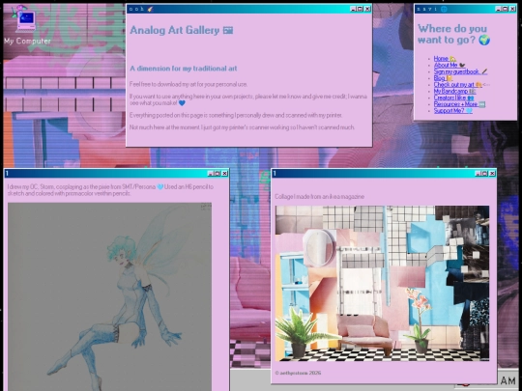Click the copyright footer in the collage window
The width and height of the screenshot is (522, 391).
298,373
